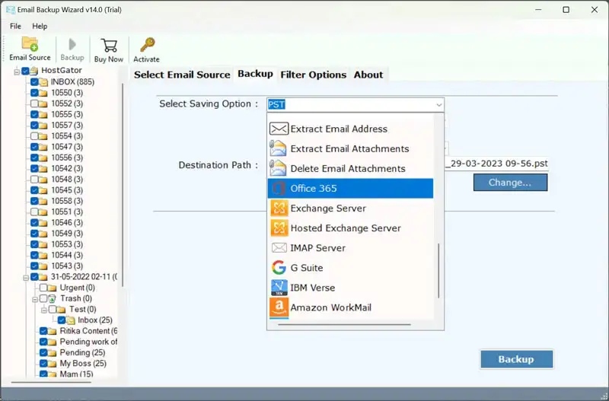Click the folder tree vertical scrollbar
Viewport: 609px width, 401px height.
click(123, 185)
